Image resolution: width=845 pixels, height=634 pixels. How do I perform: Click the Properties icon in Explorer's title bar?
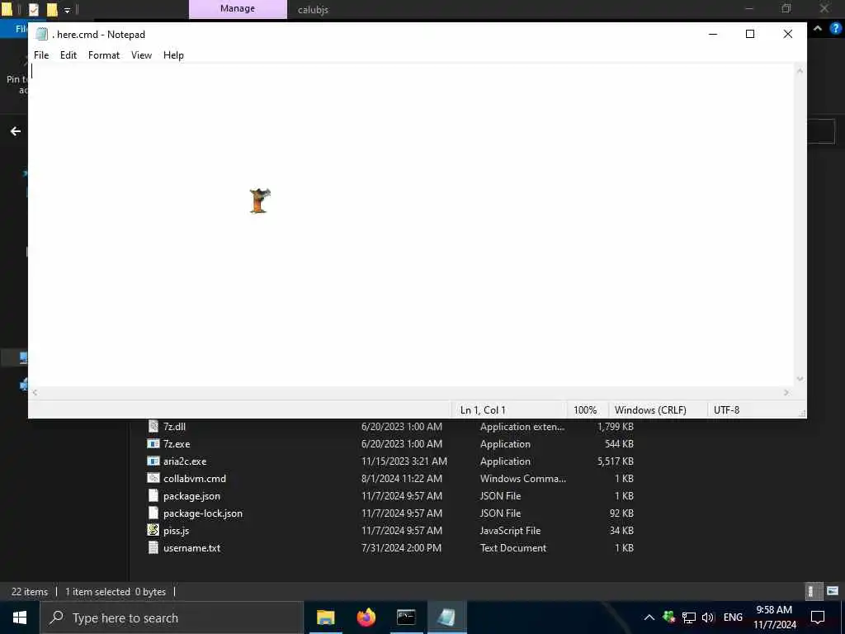click(33, 9)
